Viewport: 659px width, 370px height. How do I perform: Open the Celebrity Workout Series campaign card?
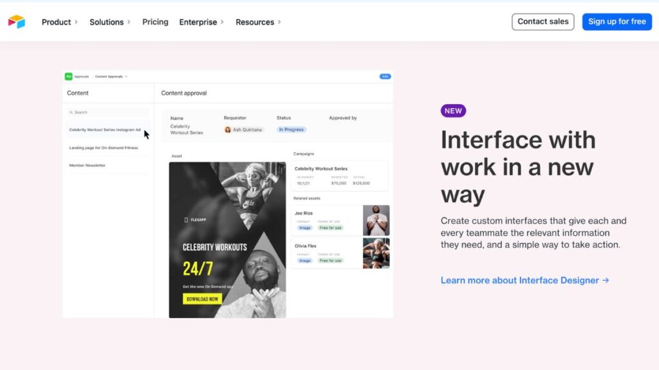[340, 176]
